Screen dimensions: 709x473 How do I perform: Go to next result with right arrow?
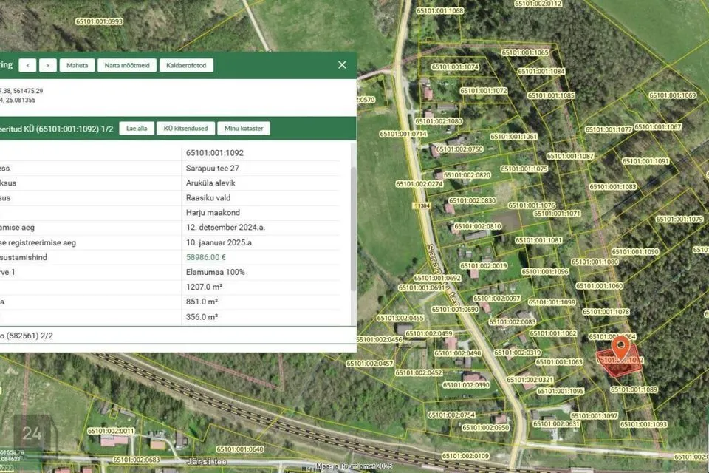click(x=47, y=65)
